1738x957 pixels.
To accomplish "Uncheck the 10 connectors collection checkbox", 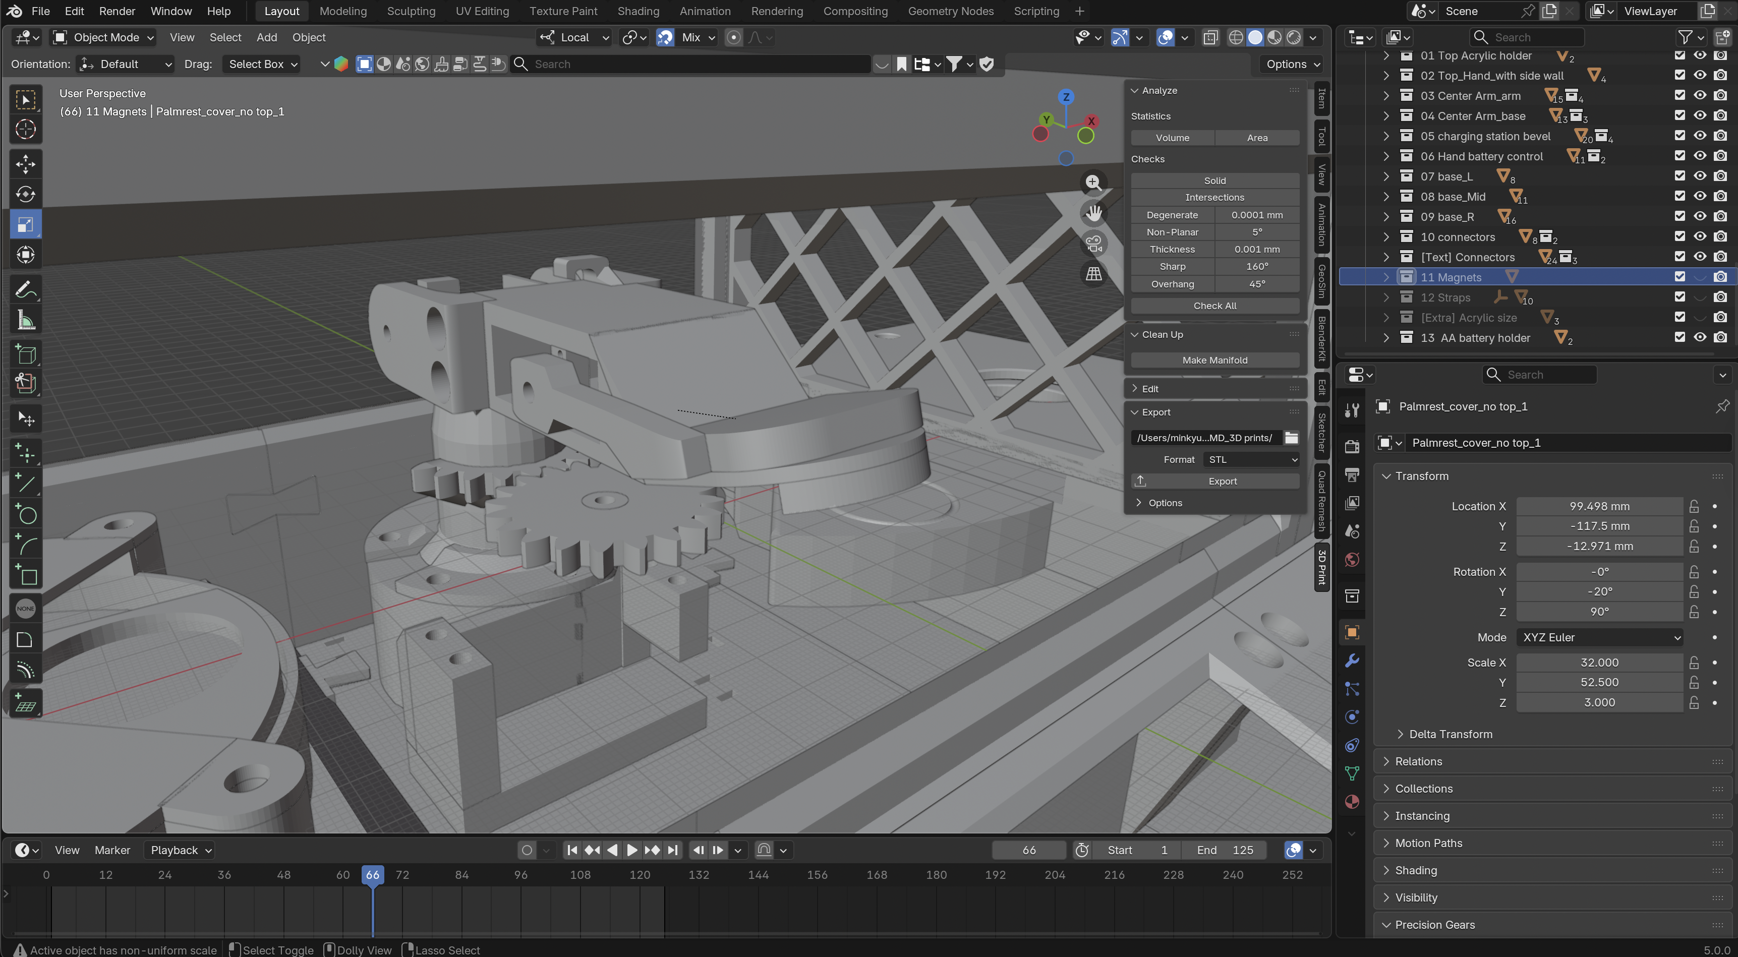I will coord(1679,236).
